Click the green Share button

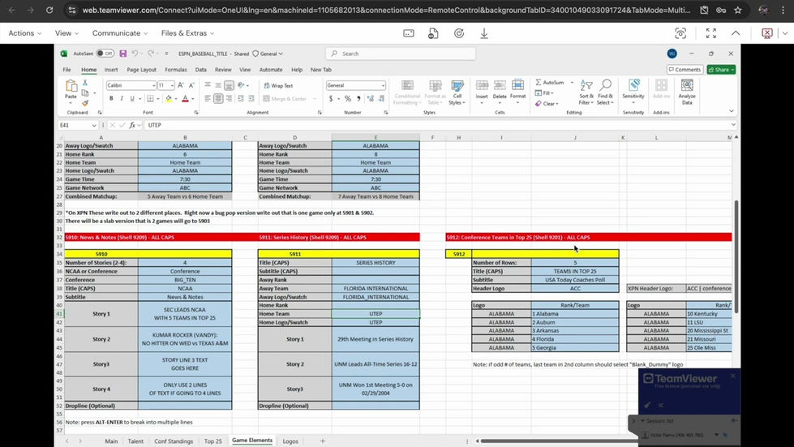coord(721,70)
